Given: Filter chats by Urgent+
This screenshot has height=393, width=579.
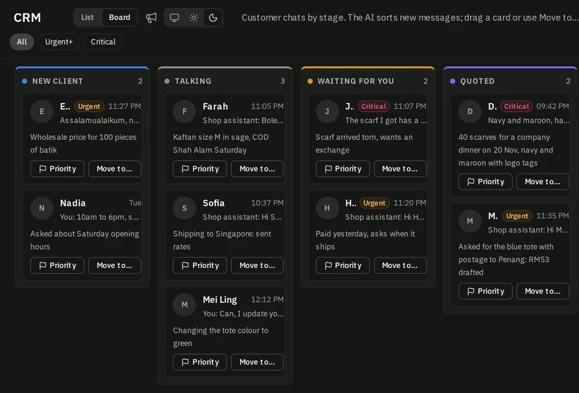Looking at the screenshot, I should pos(59,42).
